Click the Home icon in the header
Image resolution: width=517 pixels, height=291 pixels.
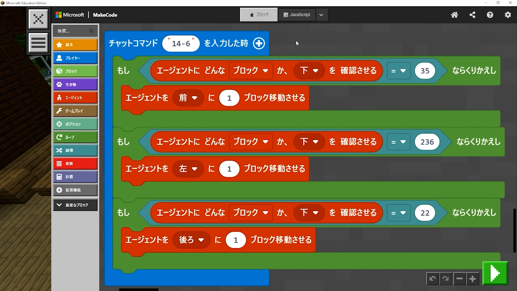[454, 15]
